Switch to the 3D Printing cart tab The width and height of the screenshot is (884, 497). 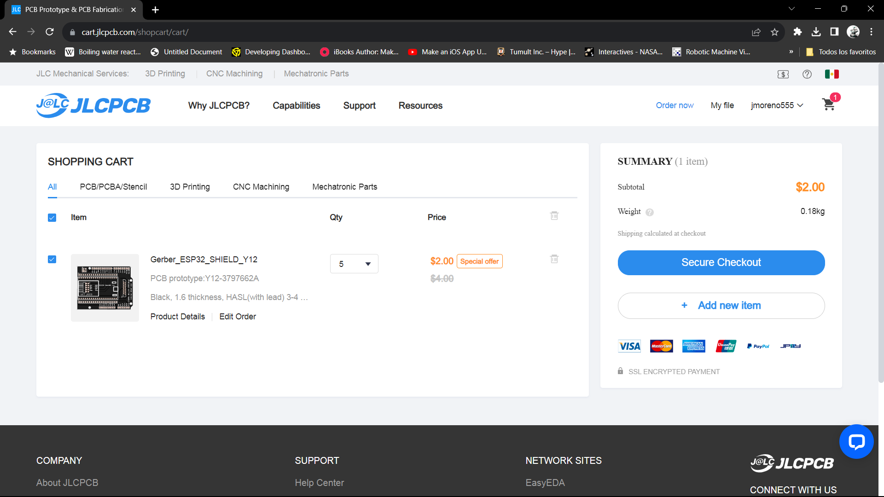(190, 187)
